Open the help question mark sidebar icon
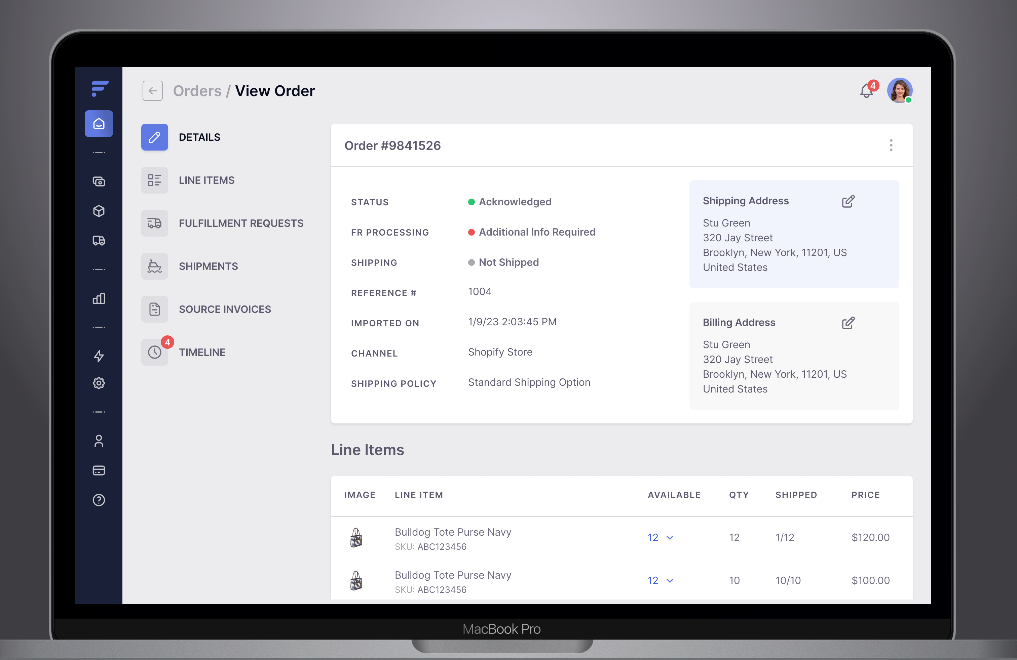 click(x=99, y=500)
